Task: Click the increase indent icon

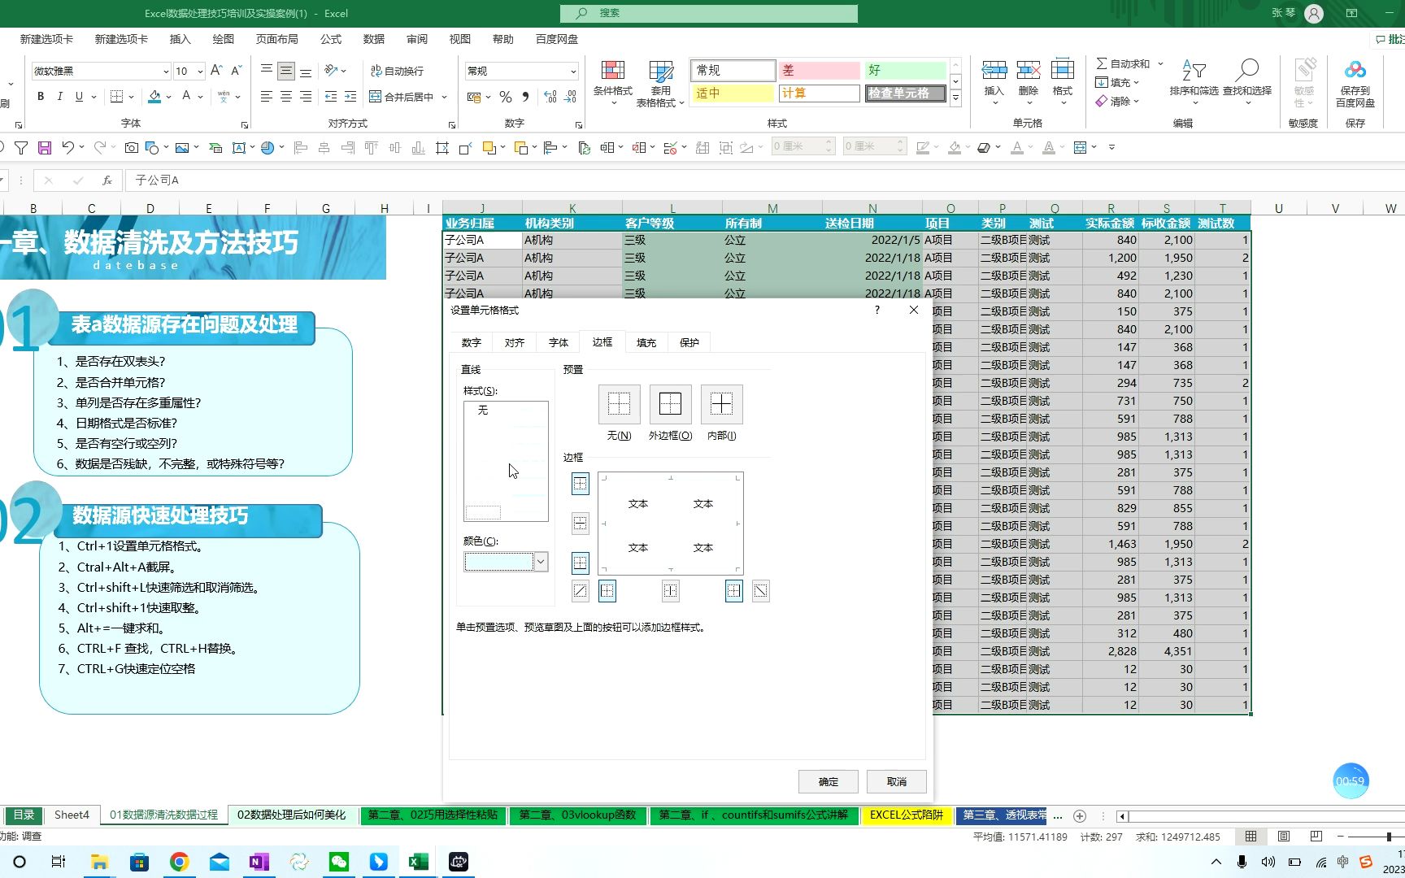Action: click(350, 97)
